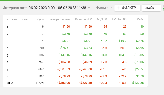
Task: Sort by EV bb/100 column header
Action: (x=119, y=19)
